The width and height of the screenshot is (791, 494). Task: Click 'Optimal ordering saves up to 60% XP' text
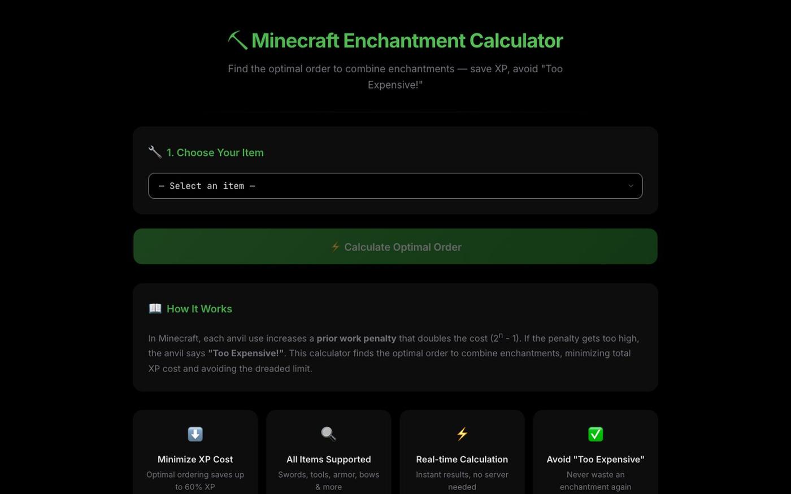tap(195, 480)
